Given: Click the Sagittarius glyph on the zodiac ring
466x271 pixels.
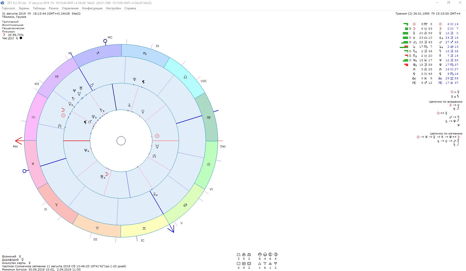Looking at the screenshot, I should click(98, 53).
